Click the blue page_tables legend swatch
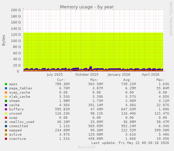The height and width of the screenshot is (151, 174). tap(6, 88)
